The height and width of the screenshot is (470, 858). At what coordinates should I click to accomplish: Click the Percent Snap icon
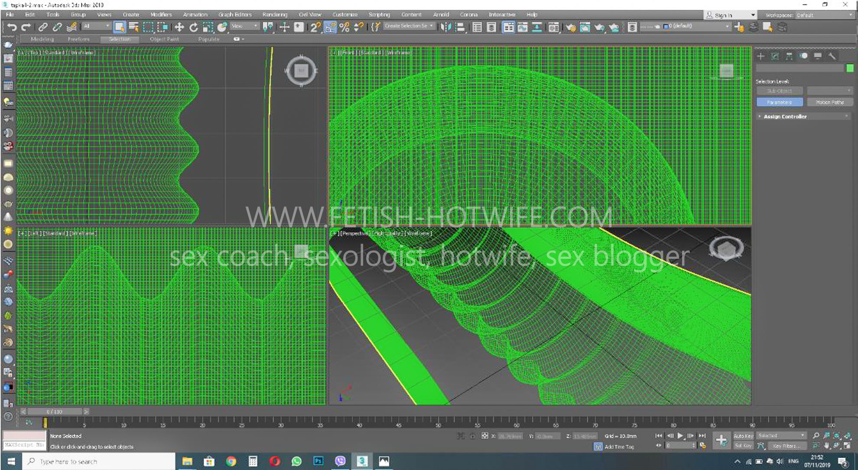[x=344, y=27]
